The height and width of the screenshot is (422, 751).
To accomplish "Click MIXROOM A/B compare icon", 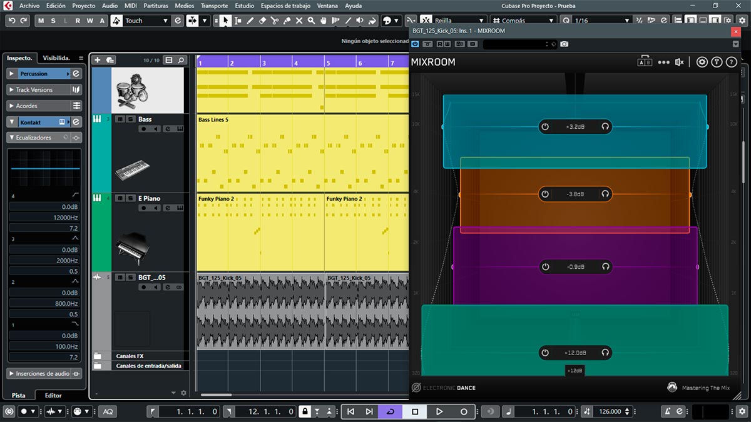I will click(x=645, y=61).
